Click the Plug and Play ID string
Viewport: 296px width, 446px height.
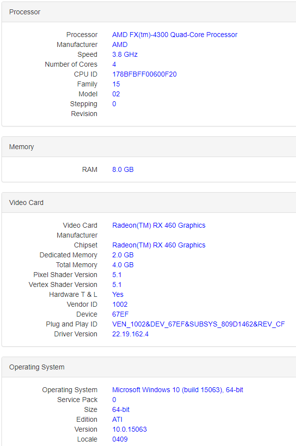[198, 324]
